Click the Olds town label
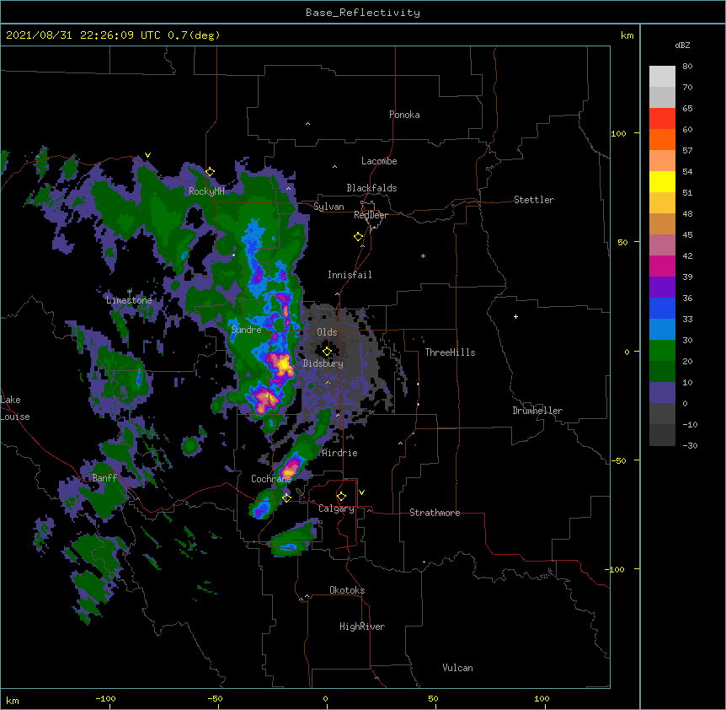The height and width of the screenshot is (710, 726). point(327,332)
